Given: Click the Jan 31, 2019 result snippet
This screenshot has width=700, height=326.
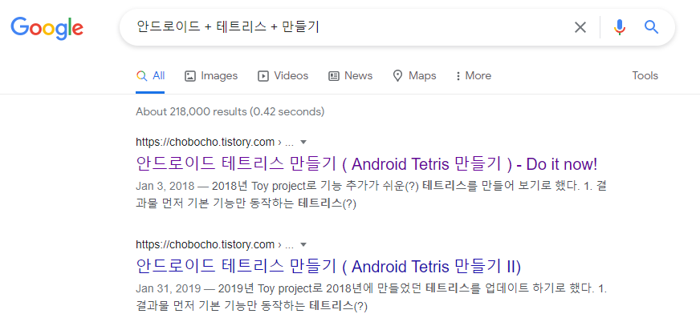Looking at the screenshot, I should (372, 297).
